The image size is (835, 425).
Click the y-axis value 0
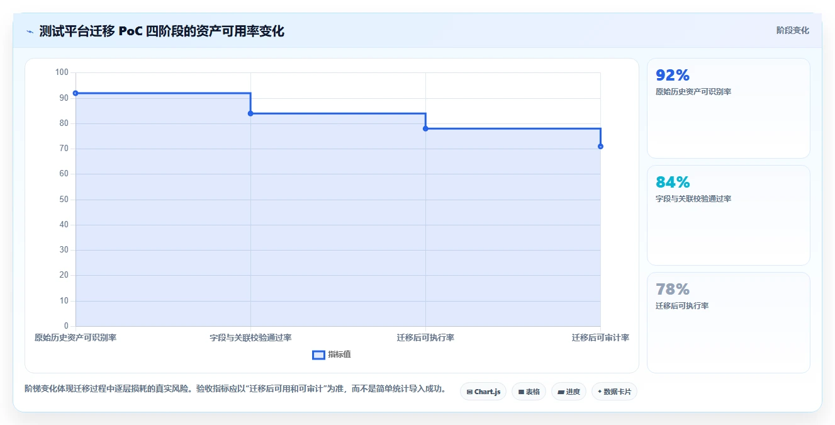66,326
